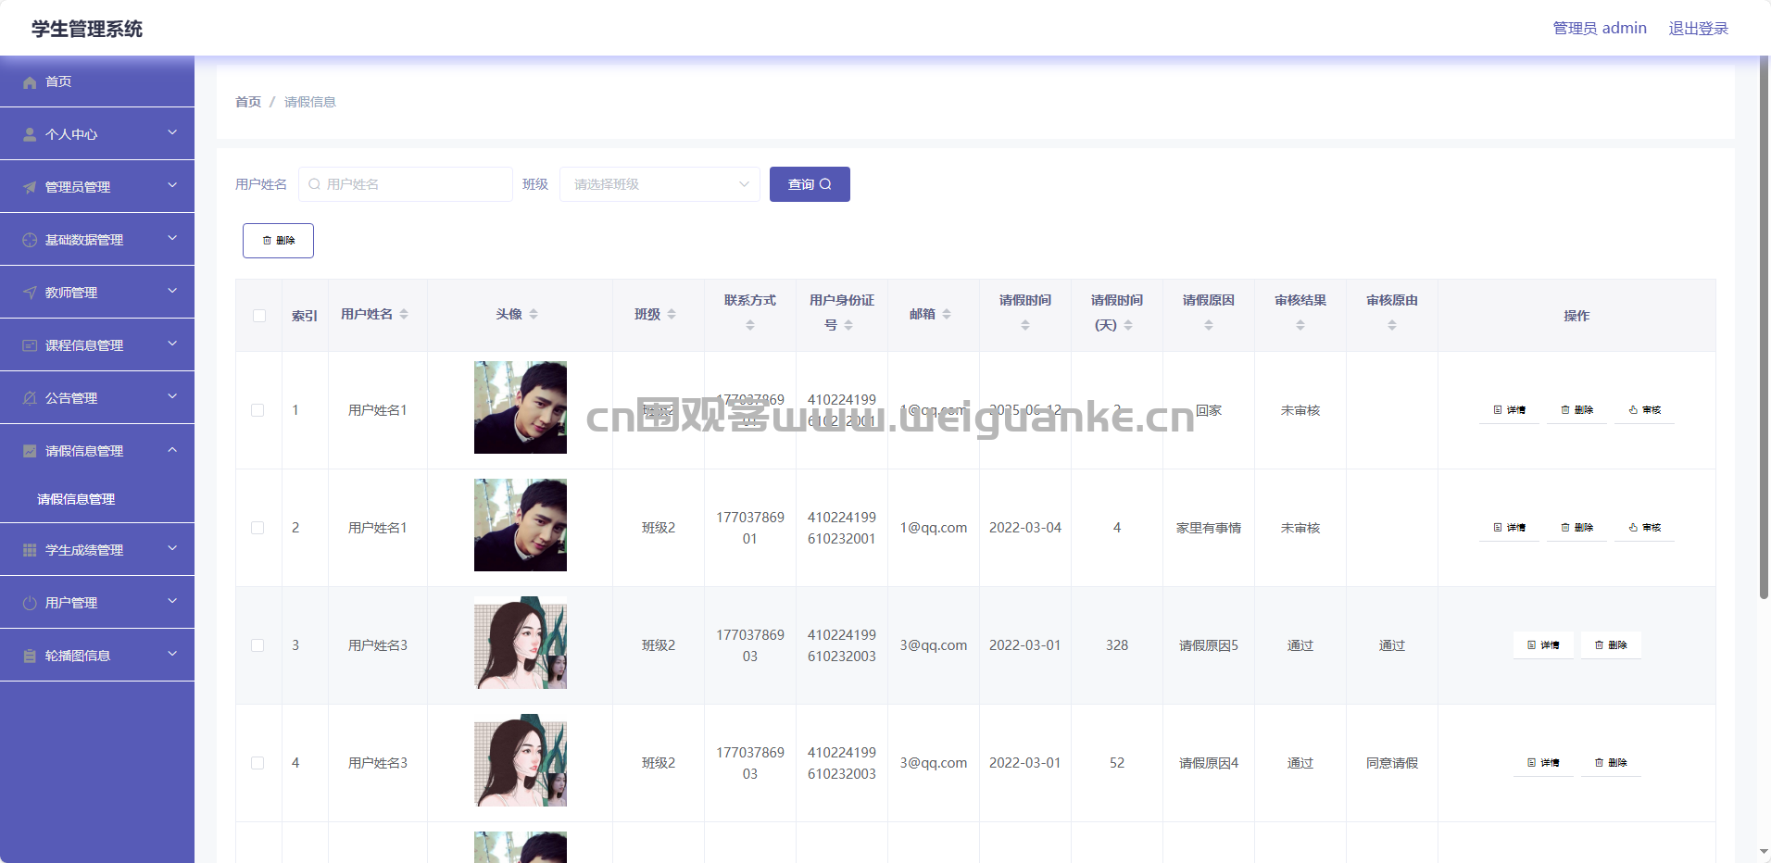Expand the 课程信息管理 menu chevron

pyautogui.click(x=172, y=344)
